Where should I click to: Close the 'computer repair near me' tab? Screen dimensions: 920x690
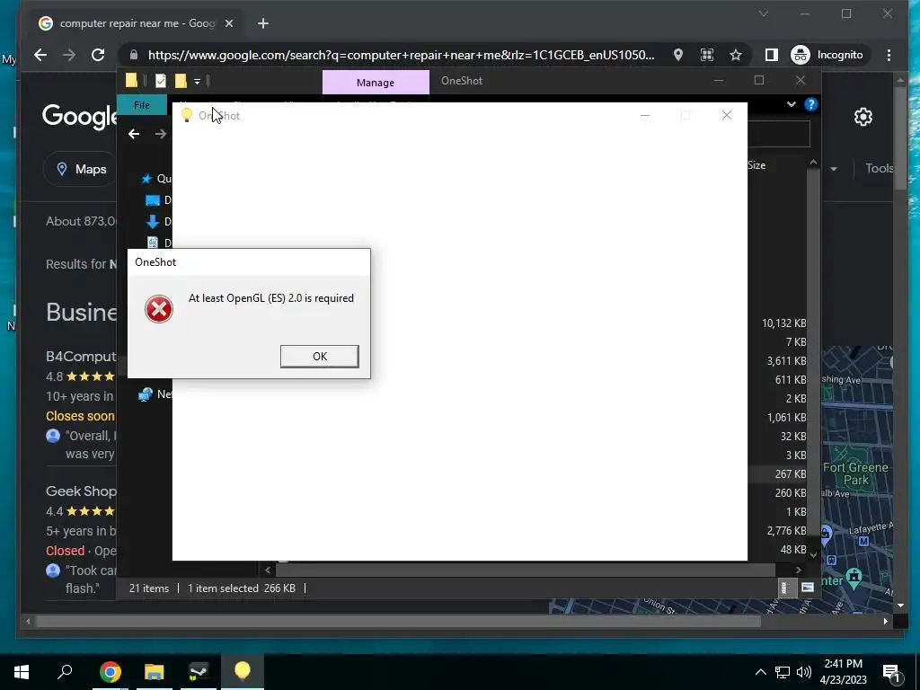pyautogui.click(x=229, y=23)
